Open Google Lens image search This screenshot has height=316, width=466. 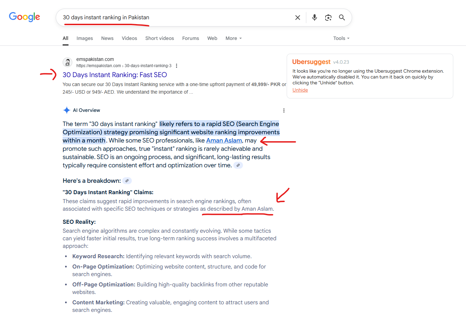click(x=328, y=18)
